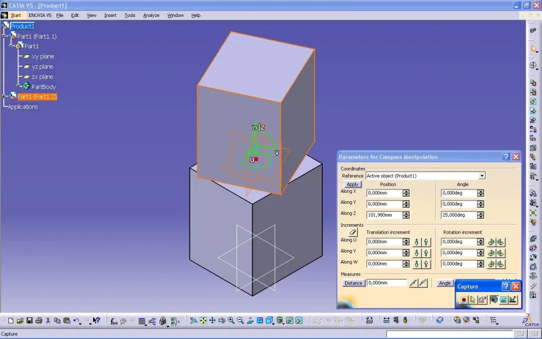Undo the last action with the Undo arrow
Image resolution: width=542 pixels, height=339 pixels.
tap(76, 320)
